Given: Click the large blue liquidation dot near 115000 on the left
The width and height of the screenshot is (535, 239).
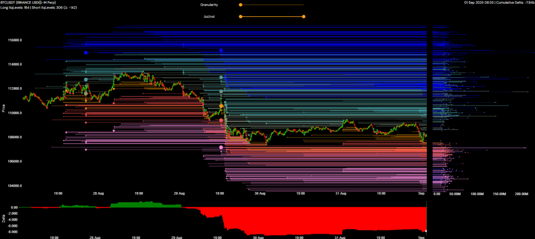Looking at the screenshot, I should click(x=86, y=53).
